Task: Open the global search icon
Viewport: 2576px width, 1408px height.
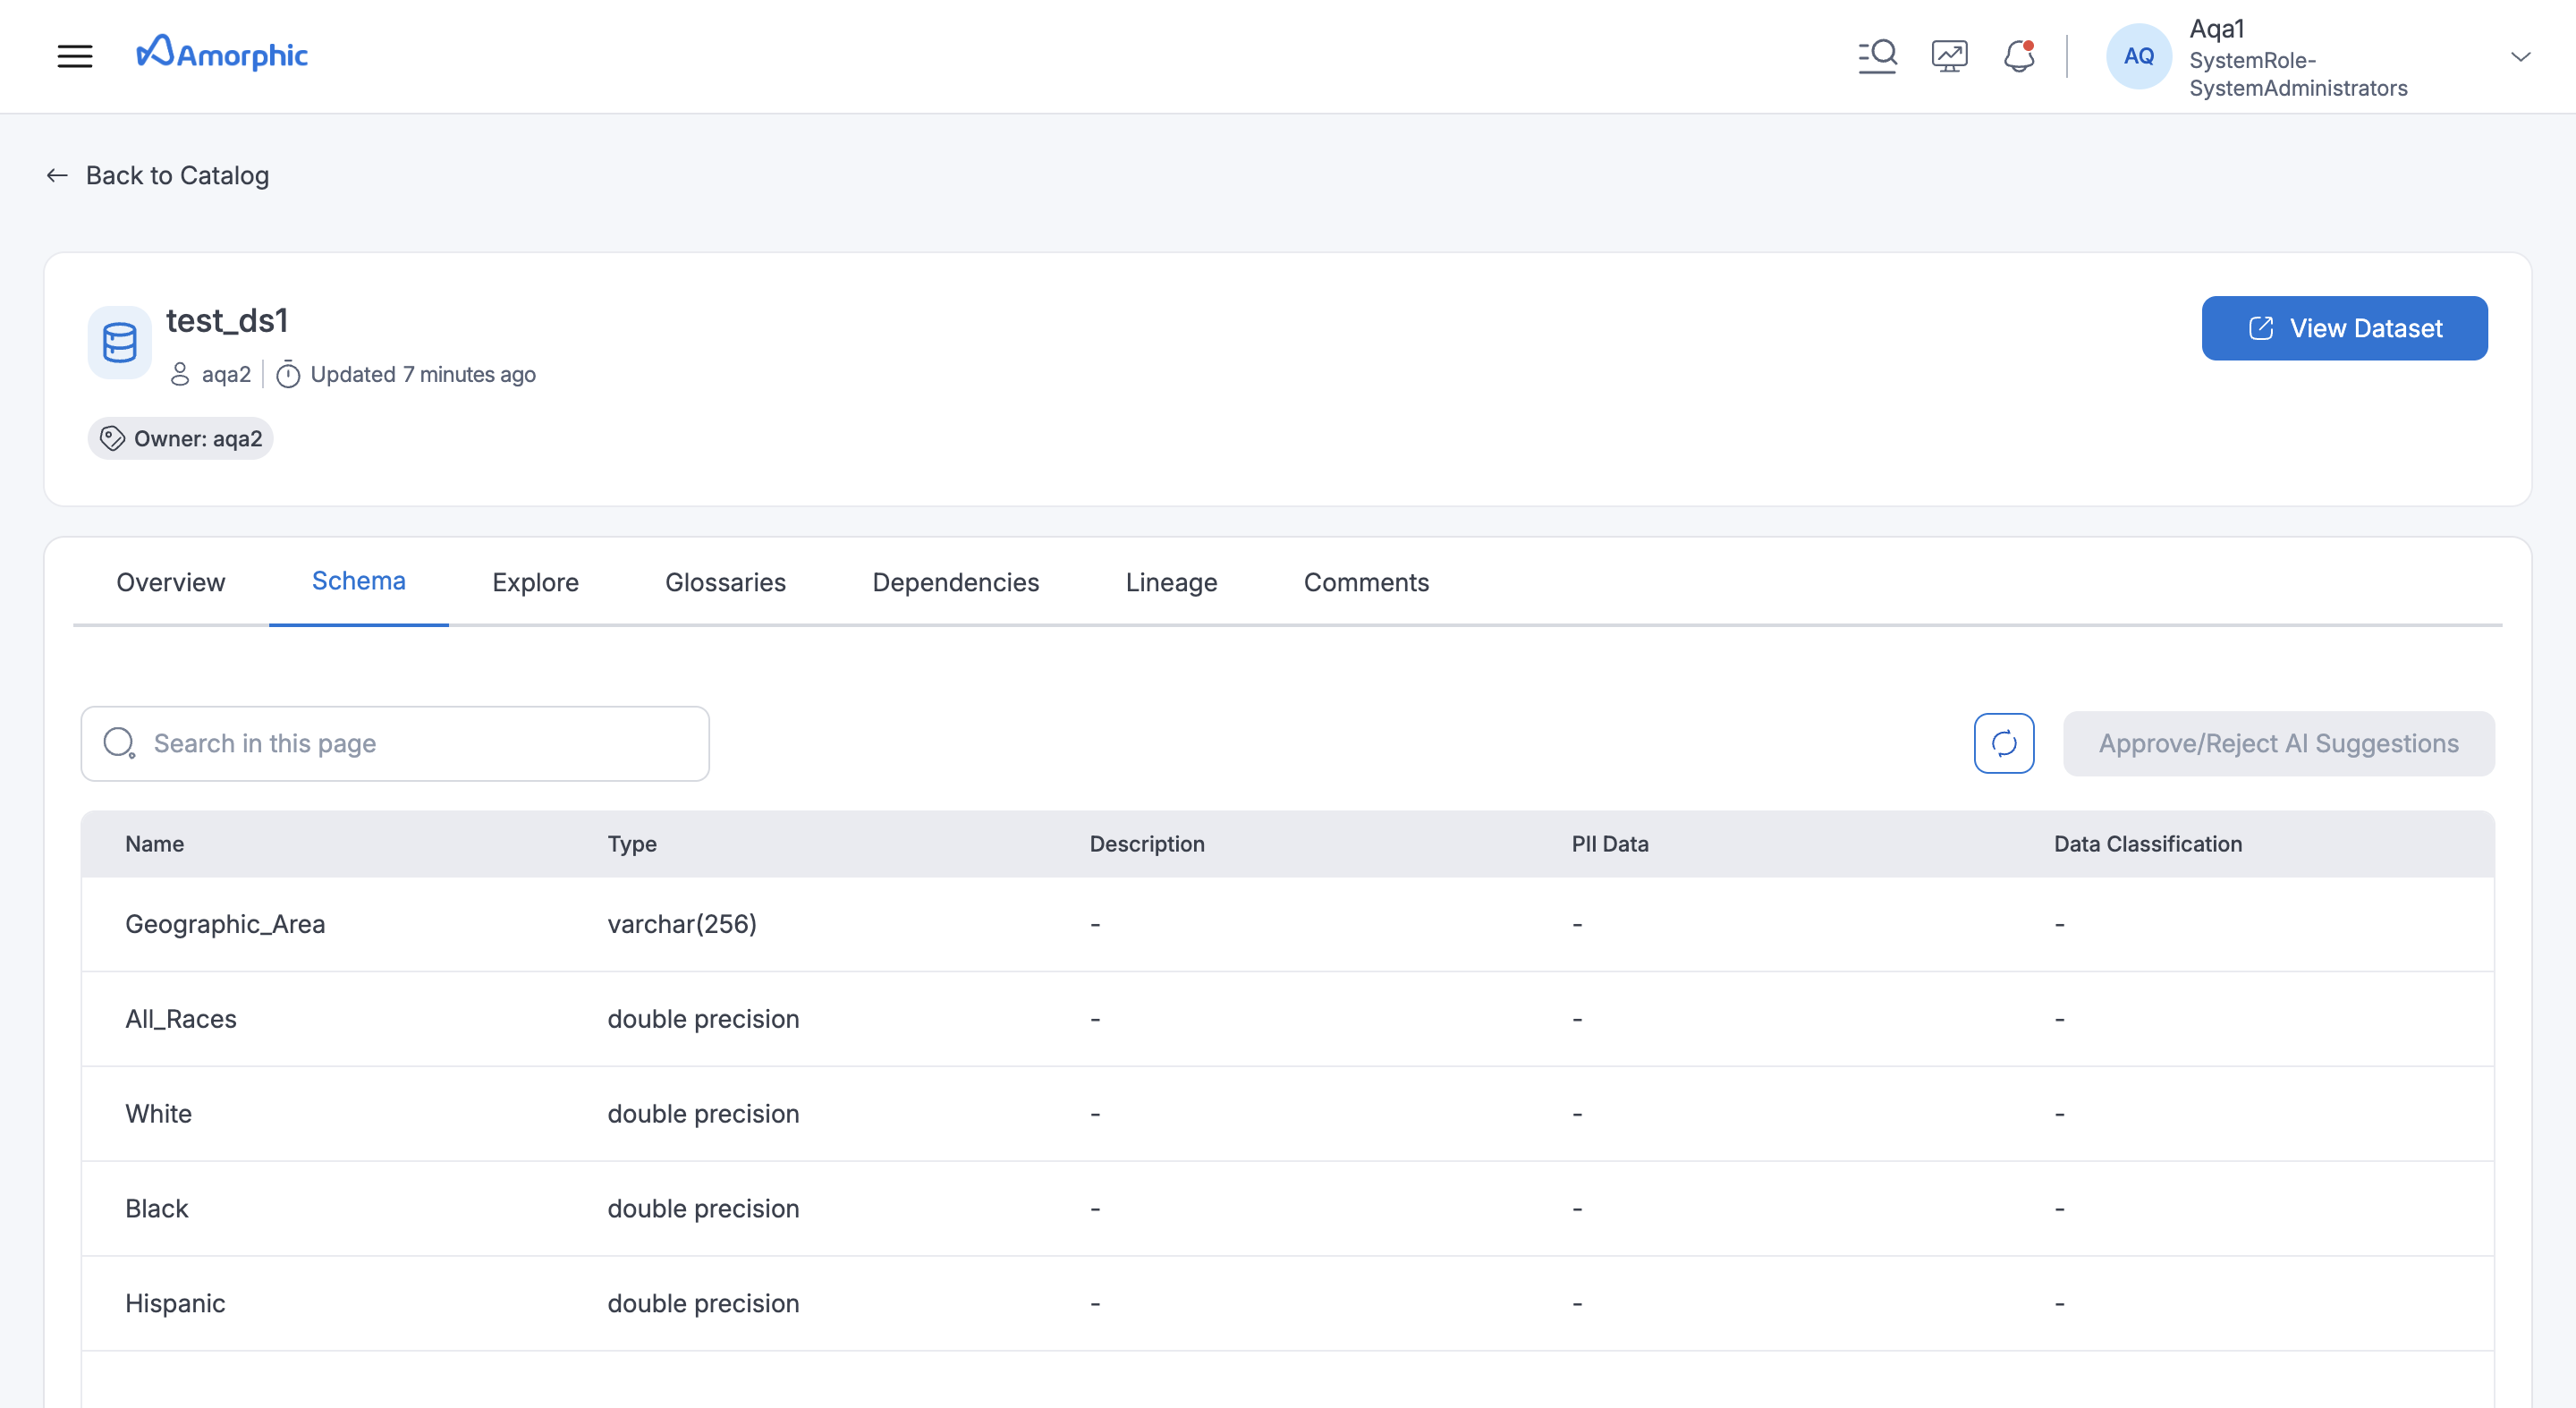Action: 1877,56
